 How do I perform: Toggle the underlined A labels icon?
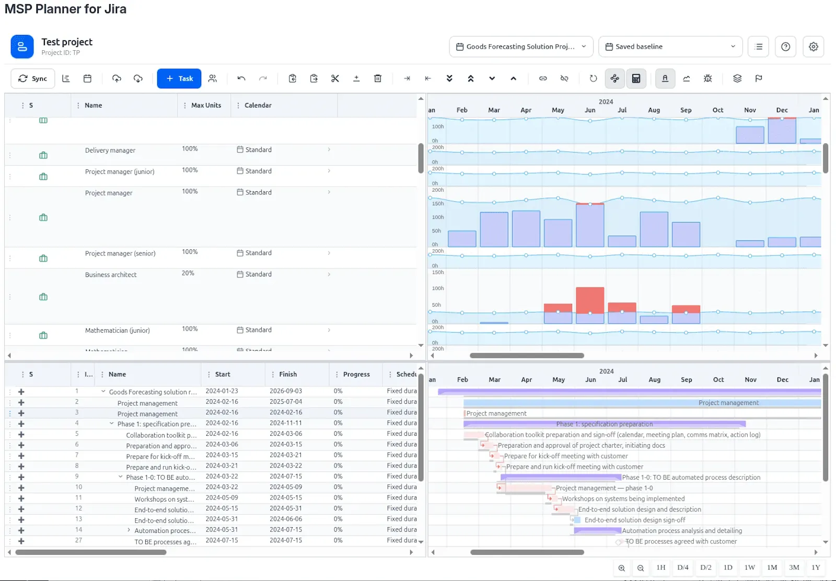tap(665, 78)
